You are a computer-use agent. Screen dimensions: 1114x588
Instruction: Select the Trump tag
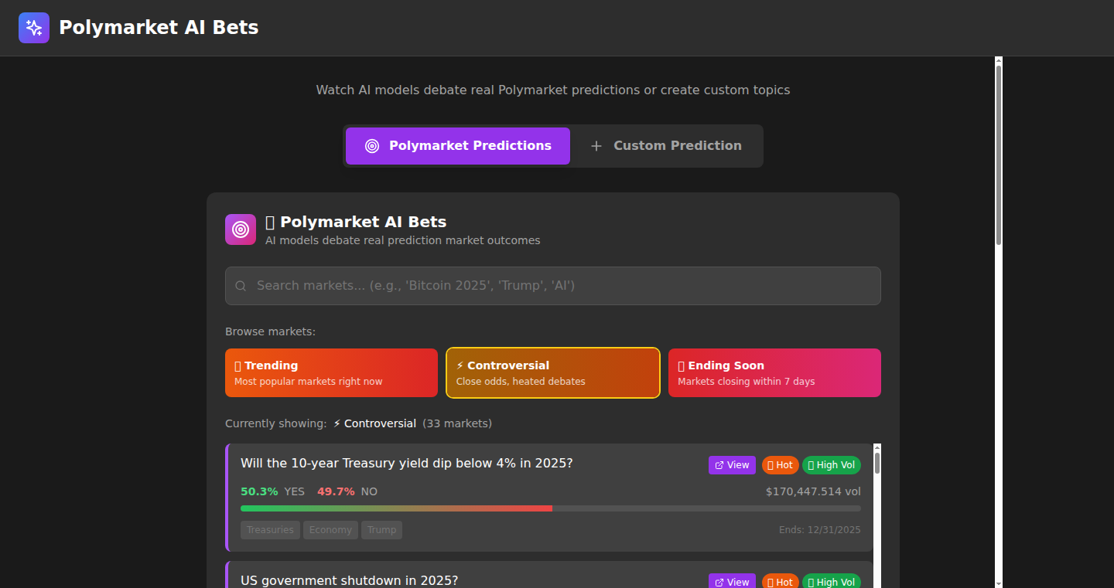tap(381, 530)
